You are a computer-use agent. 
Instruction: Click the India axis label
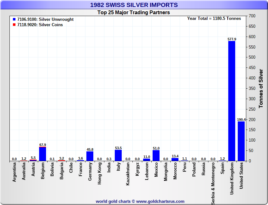click(109, 167)
